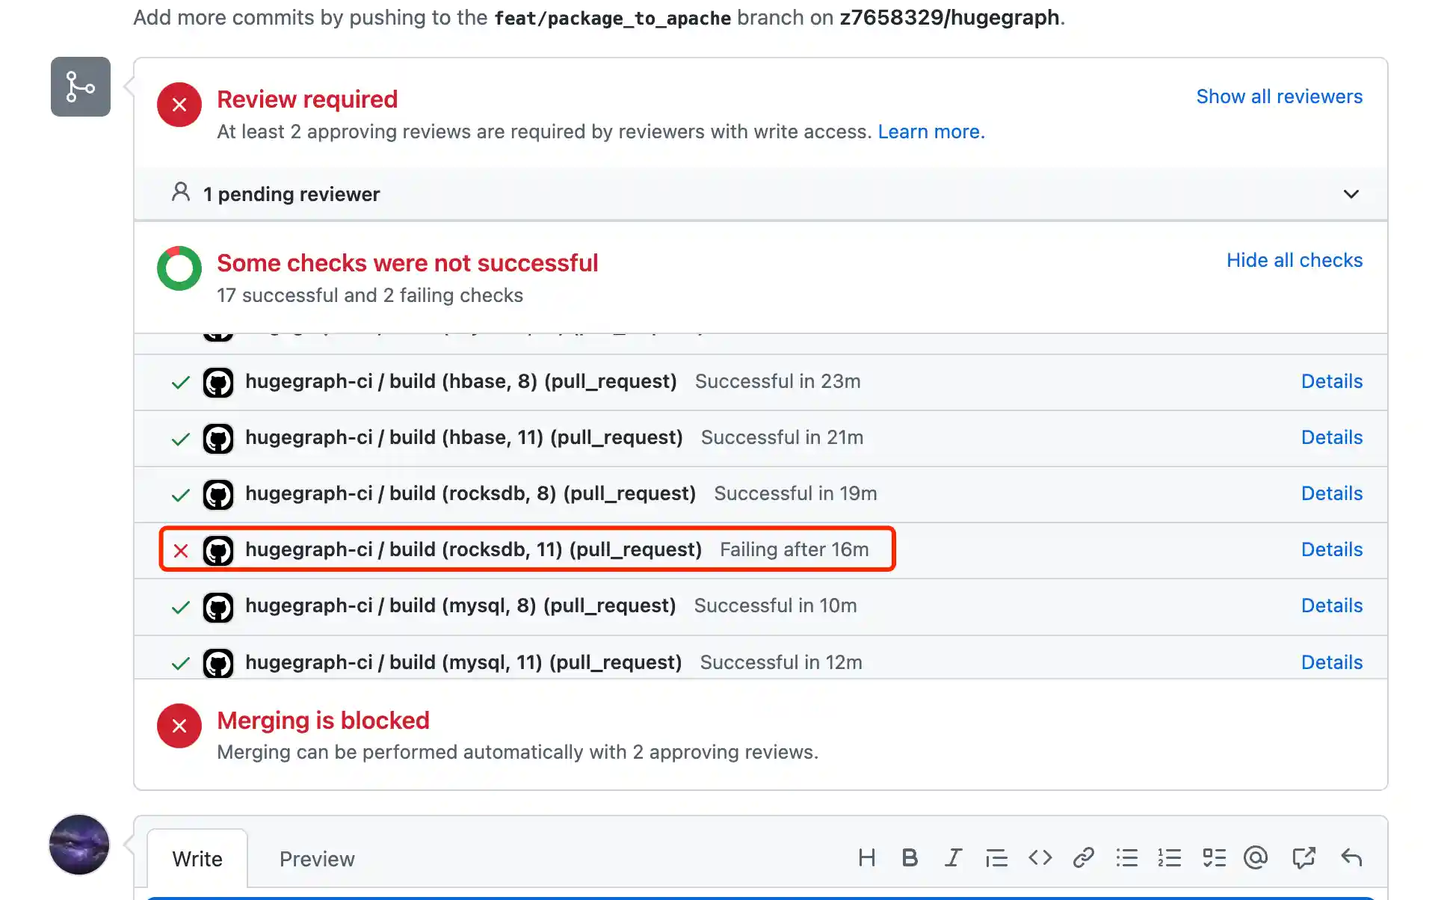The image size is (1453, 900).
Task: Toggle bold text formatting icon
Action: 910,857
